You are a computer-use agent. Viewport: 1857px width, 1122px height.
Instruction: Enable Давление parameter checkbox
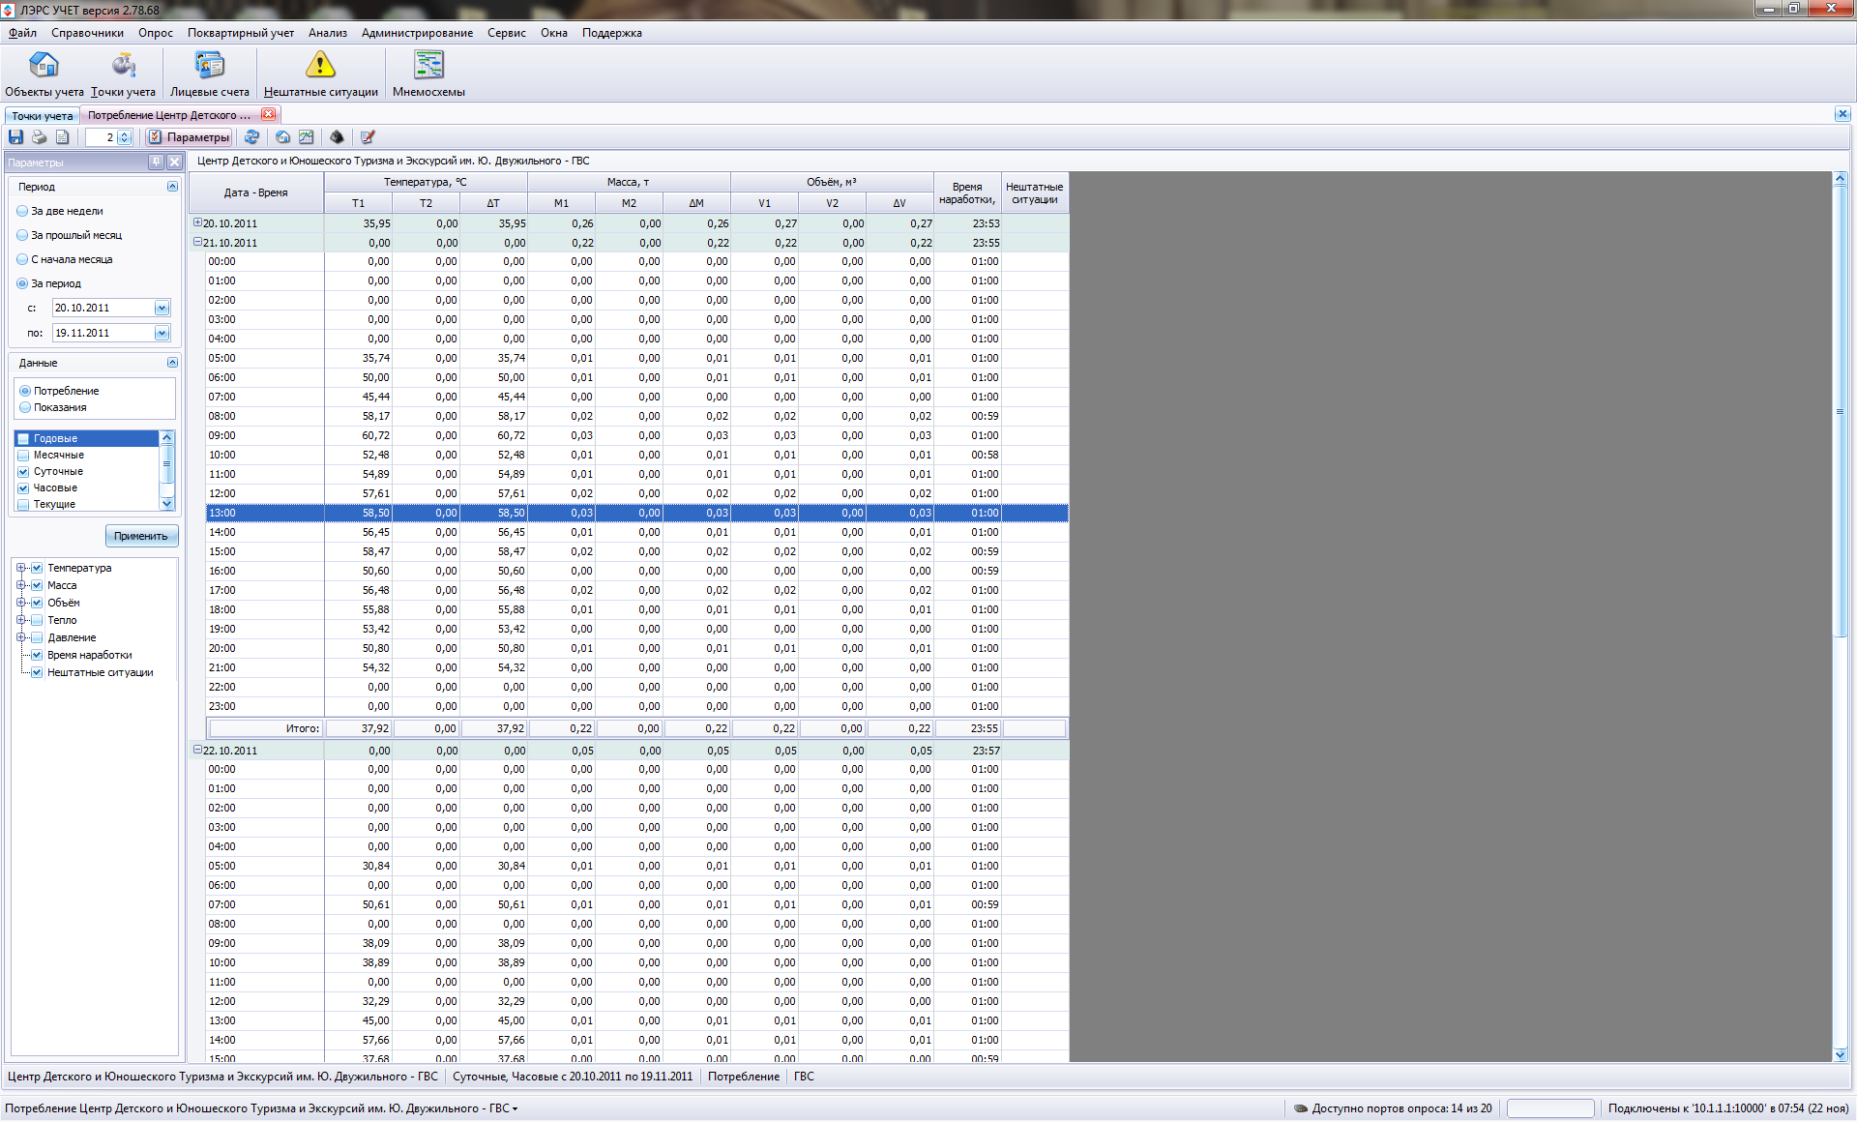tap(37, 637)
